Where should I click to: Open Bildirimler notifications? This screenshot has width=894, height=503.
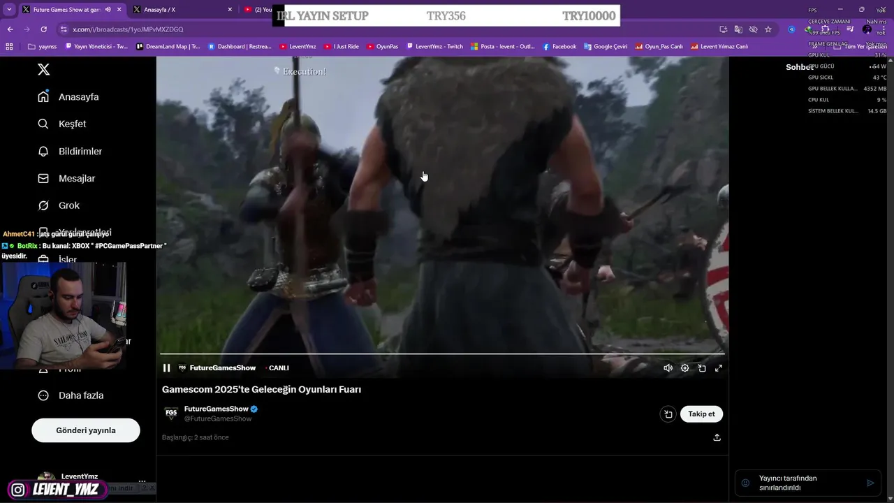click(70, 151)
